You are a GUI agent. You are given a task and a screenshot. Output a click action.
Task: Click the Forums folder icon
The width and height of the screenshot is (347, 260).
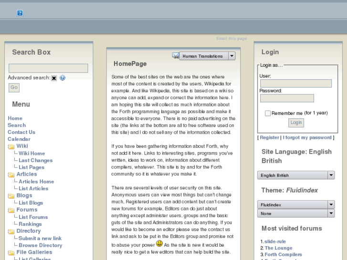tap(11, 210)
